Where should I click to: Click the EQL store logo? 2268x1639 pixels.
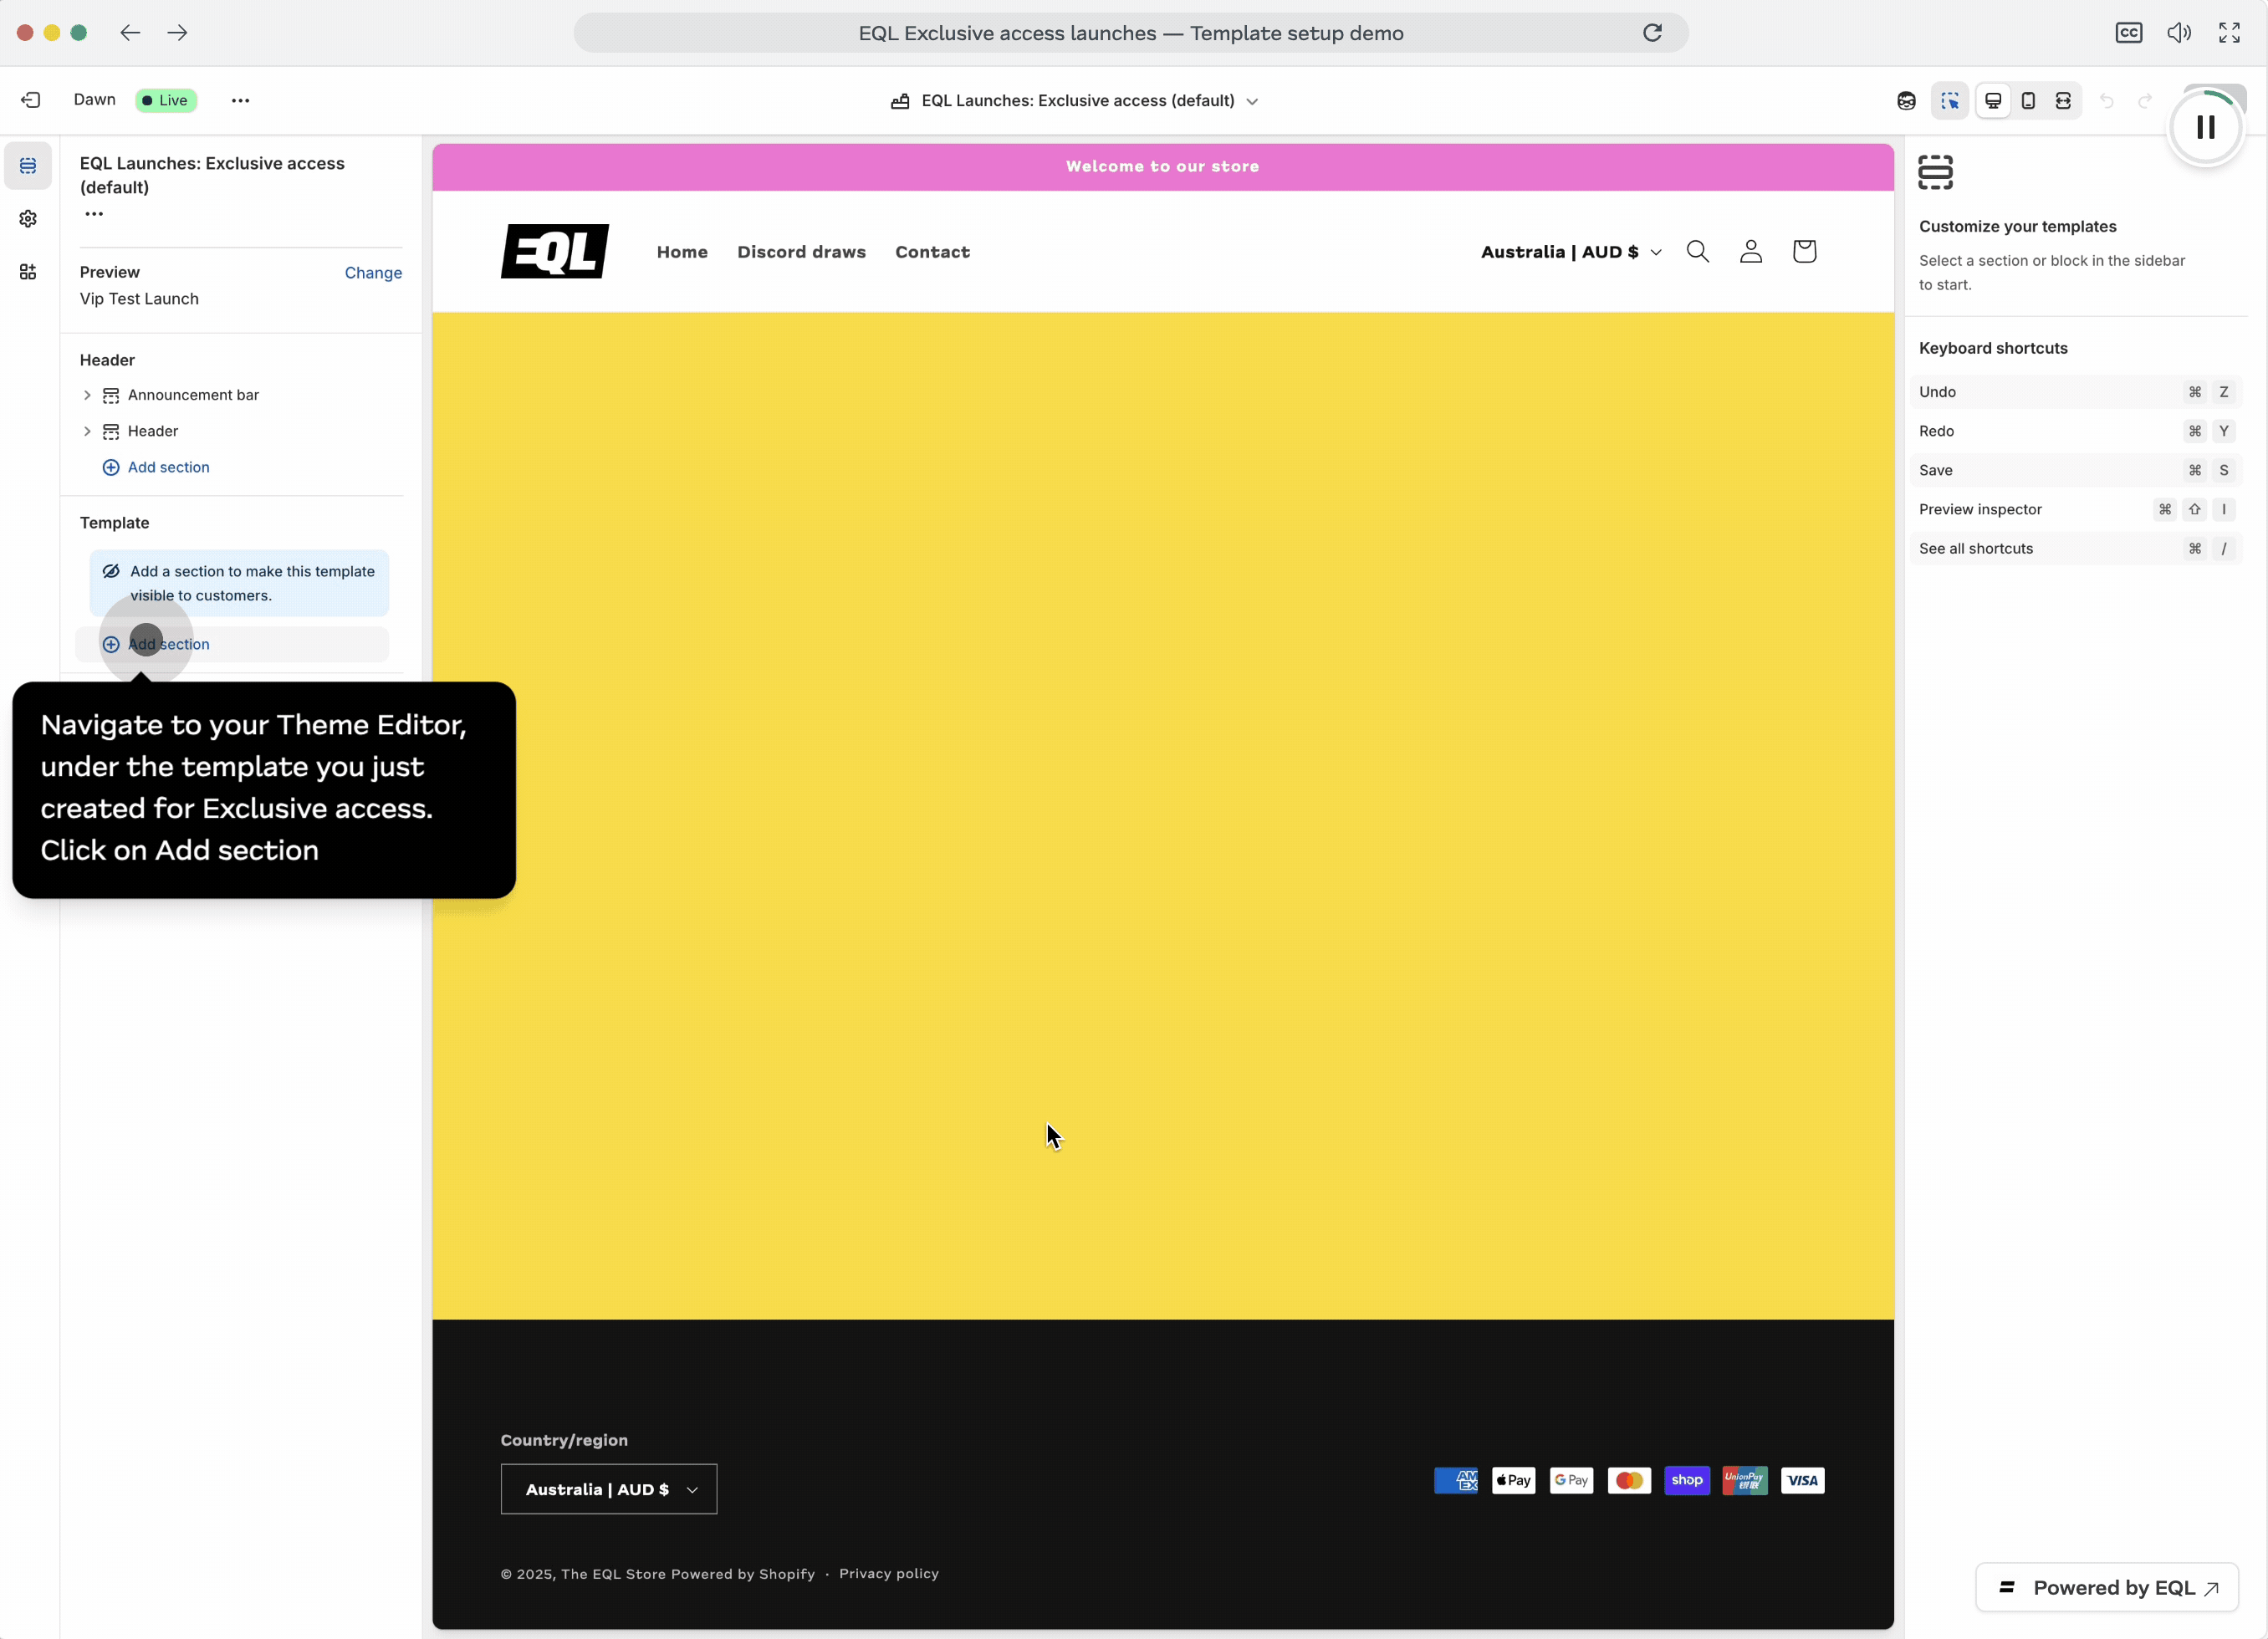point(555,251)
